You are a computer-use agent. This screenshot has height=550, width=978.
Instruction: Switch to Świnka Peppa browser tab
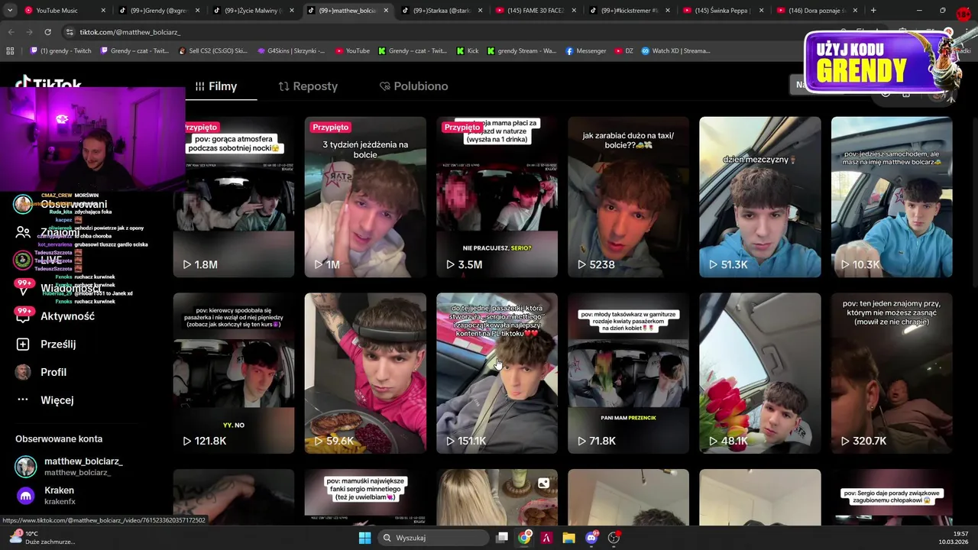pos(722,11)
